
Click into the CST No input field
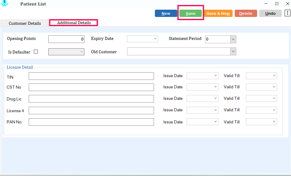(91, 87)
